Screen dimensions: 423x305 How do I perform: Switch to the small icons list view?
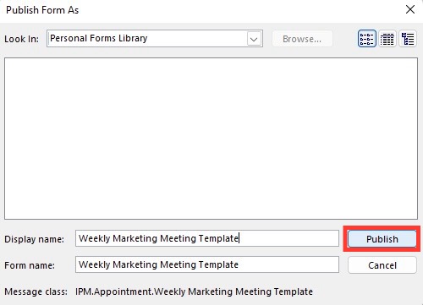pyautogui.click(x=367, y=39)
